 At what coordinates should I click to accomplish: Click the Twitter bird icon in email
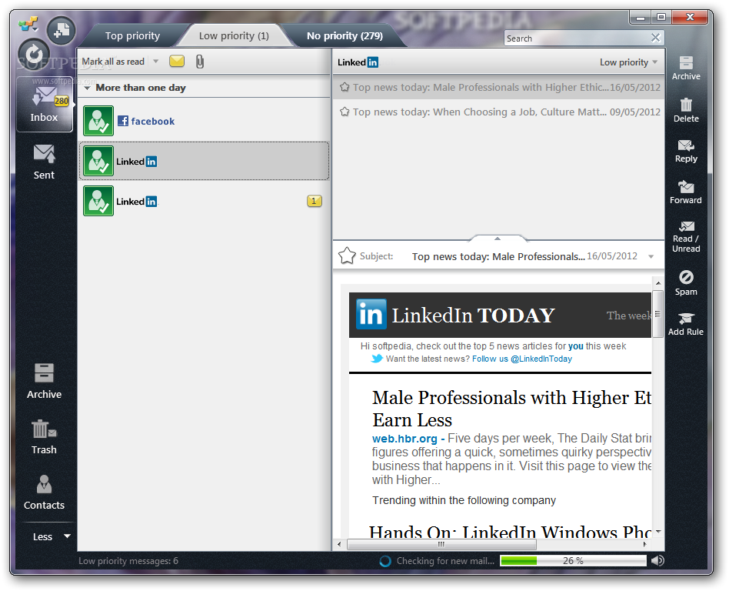[x=377, y=359]
